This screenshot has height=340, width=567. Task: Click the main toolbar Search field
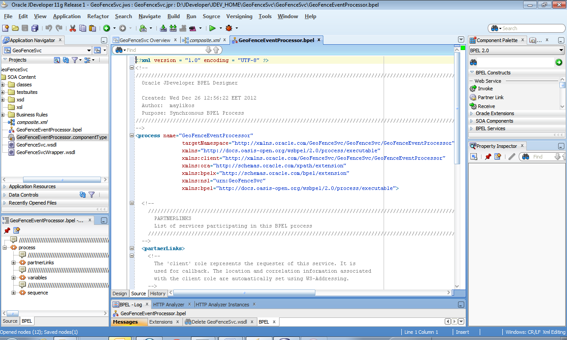[526, 28]
